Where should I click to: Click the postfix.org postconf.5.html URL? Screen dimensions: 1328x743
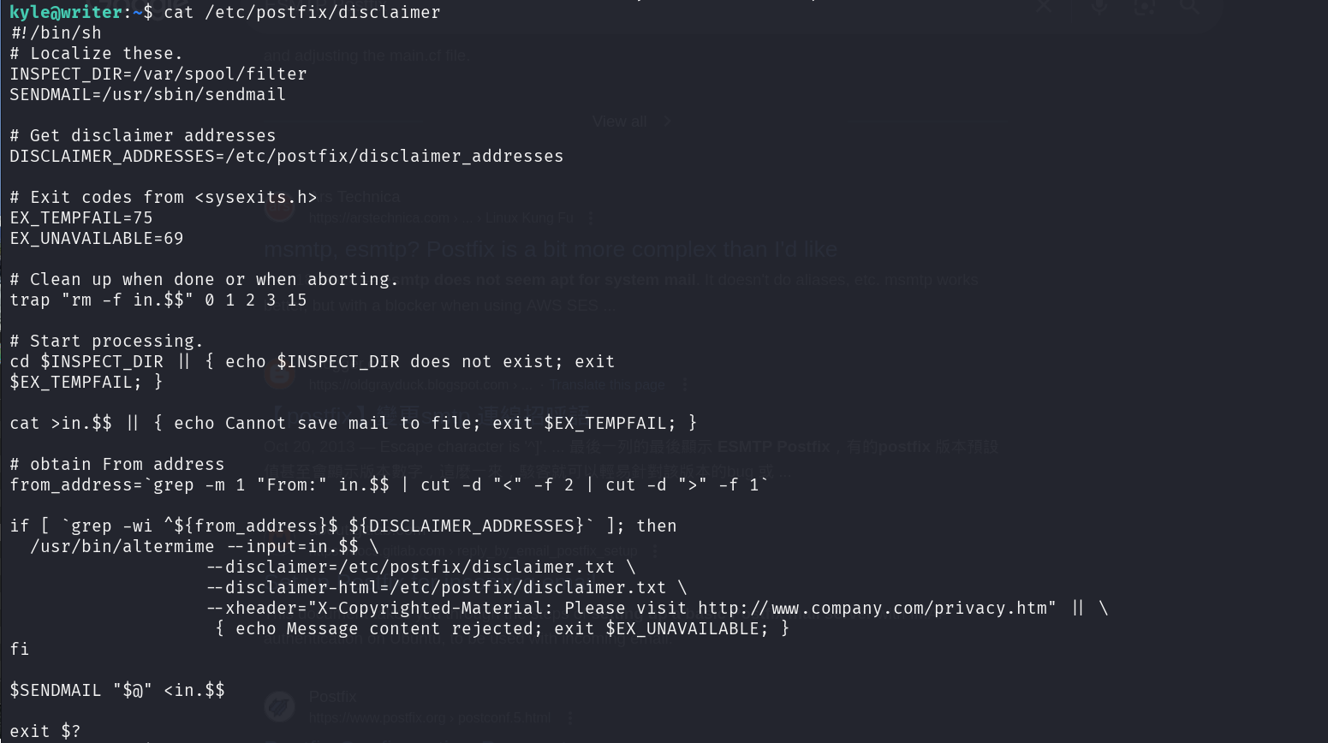pyautogui.click(x=430, y=718)
